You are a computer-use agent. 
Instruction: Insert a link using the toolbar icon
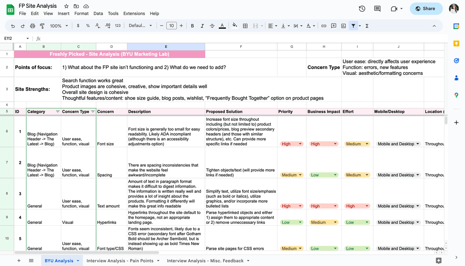point(324,26)
